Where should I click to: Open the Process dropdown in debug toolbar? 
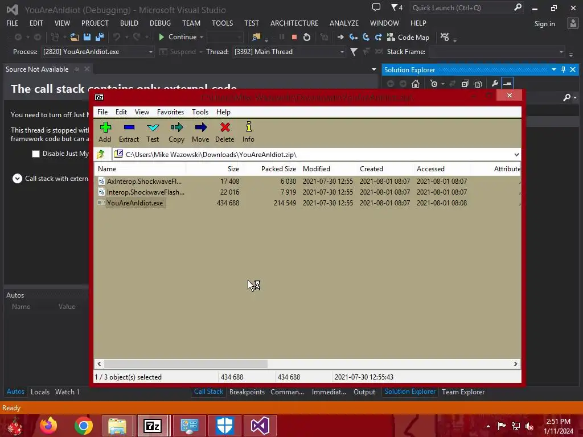(x=150, y=52)
